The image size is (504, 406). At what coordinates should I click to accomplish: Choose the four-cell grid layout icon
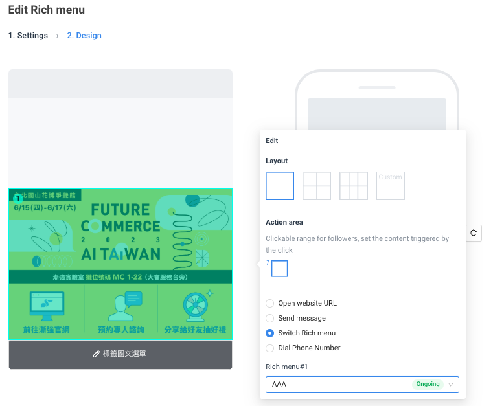(317, 186)
